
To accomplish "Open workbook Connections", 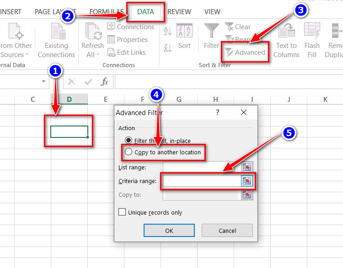I will tap(131, 26).
